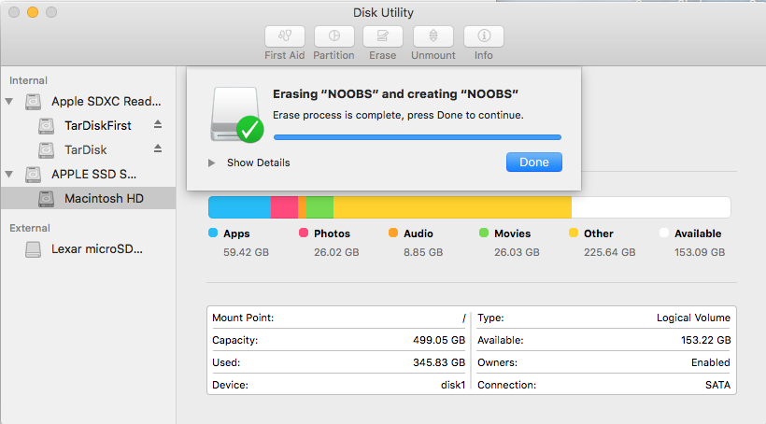Click the erase progress bar
The height and width of the screenshot is (424, 766).
tap(418, 137)
